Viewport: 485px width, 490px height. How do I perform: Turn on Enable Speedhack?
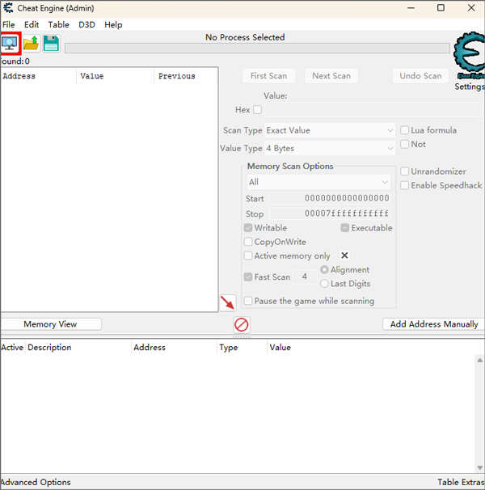point(405,185)
